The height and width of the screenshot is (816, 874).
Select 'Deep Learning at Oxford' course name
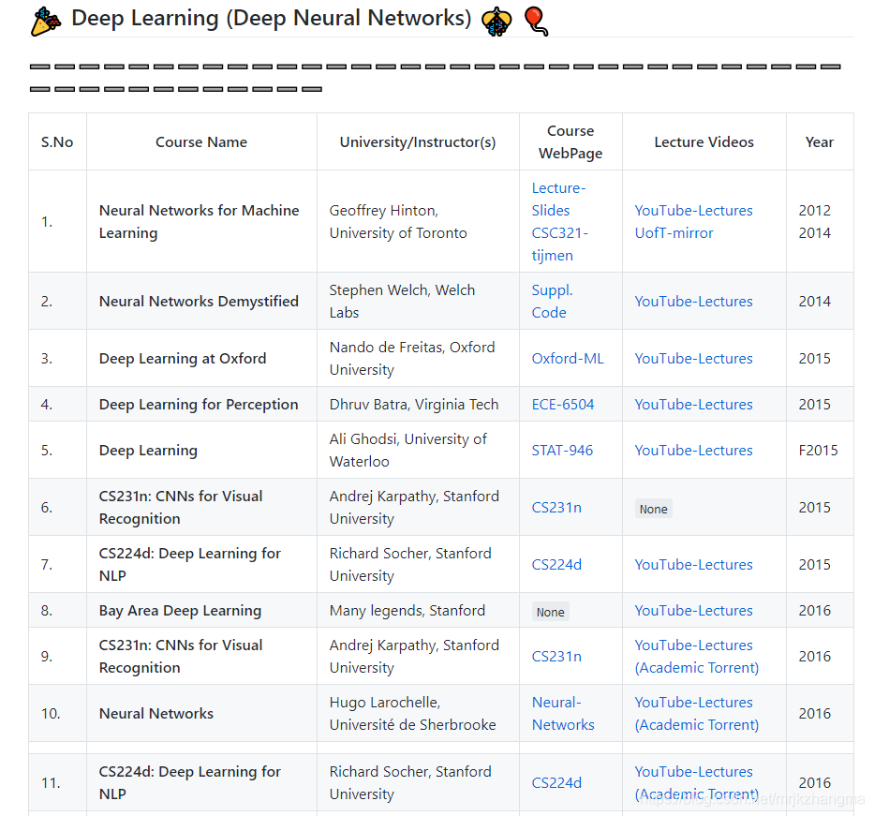(x=183, y=359)
